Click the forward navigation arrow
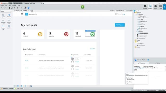 coord(5,8)
